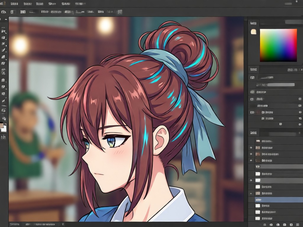The height and width of the screenshot is (227, 303).
Task: Click the topmost layer thumbnail in the layers list
Action: (x=258, y=141)
